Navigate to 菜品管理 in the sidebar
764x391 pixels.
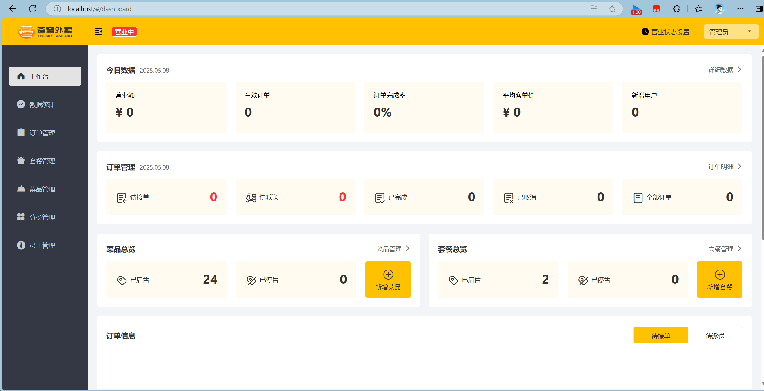click(42, 189)
